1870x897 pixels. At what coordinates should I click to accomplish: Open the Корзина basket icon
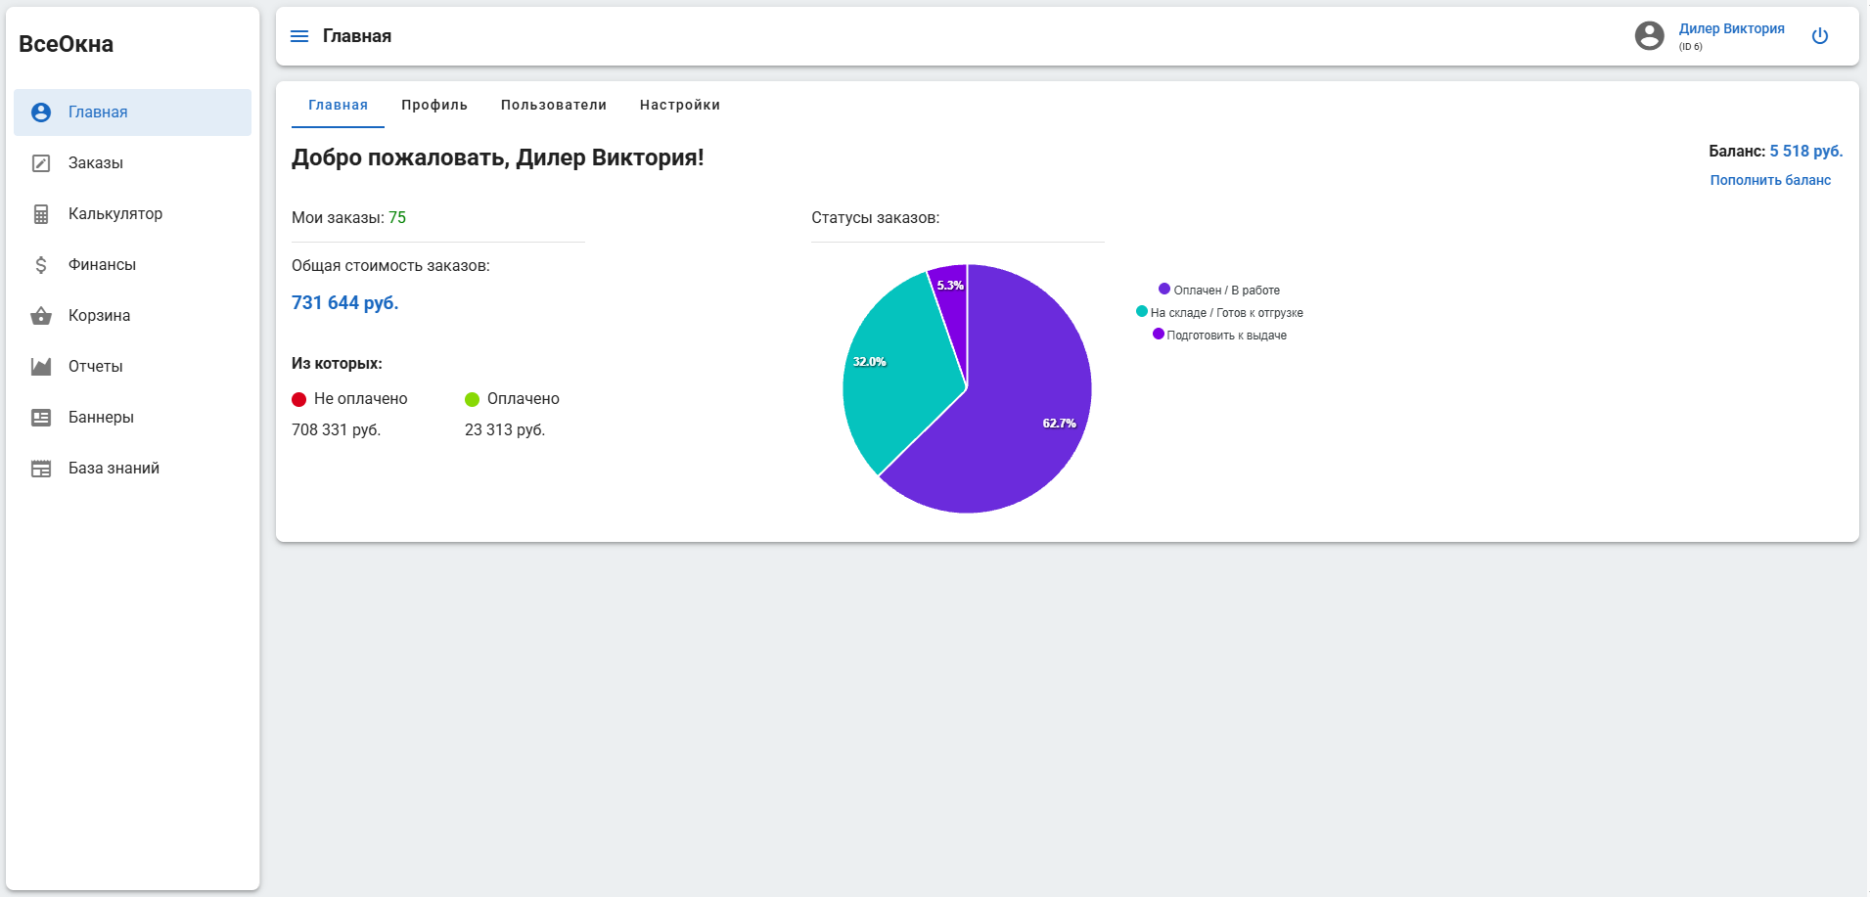pos(41,316)
